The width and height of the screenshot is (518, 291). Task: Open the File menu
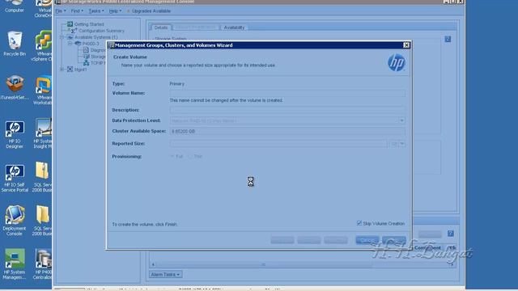pyautogui.click(x=61, y=11)
